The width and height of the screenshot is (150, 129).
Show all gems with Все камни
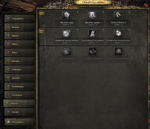tap(20, 122)
